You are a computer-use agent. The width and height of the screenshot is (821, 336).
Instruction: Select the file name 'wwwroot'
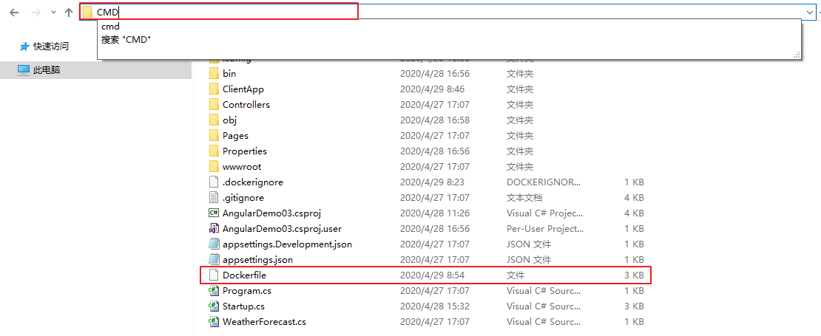241,167
